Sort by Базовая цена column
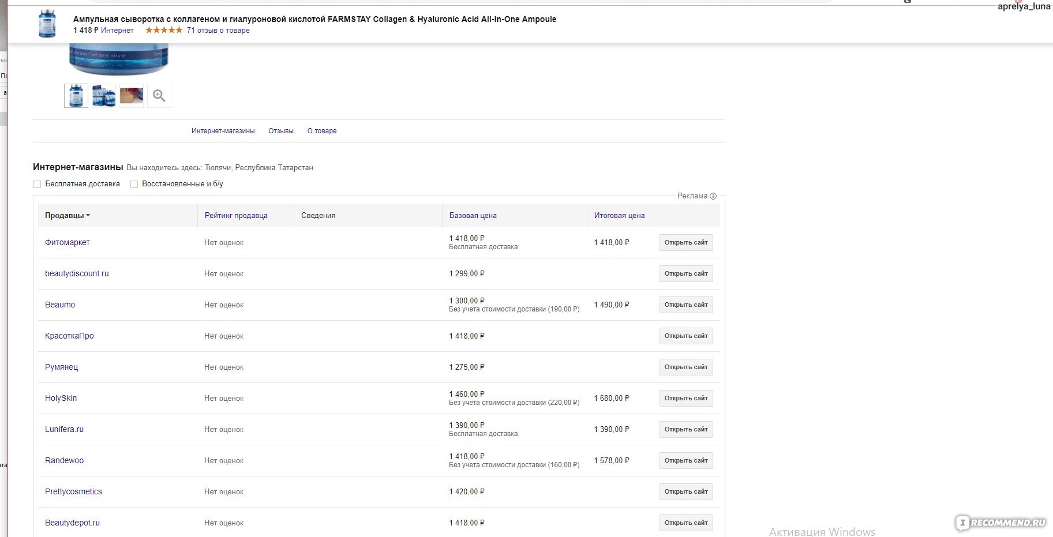Viewport: 1053px width, 537px height. (x=473, y=216)
